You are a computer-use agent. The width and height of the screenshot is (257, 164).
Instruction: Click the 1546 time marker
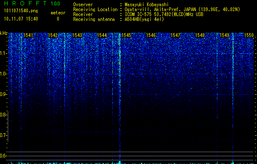click(151, 35)
